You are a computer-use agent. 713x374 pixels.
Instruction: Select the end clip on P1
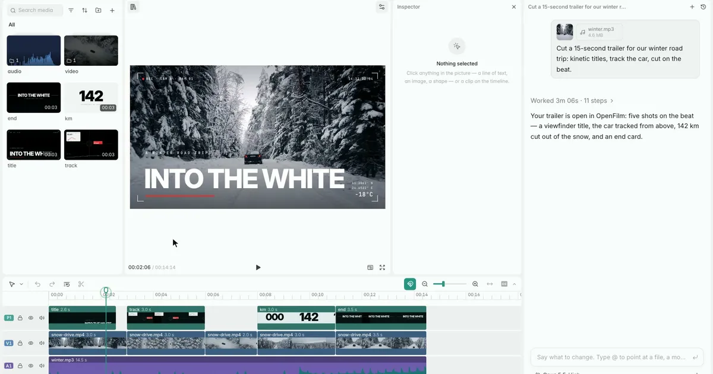coord(381,318)
